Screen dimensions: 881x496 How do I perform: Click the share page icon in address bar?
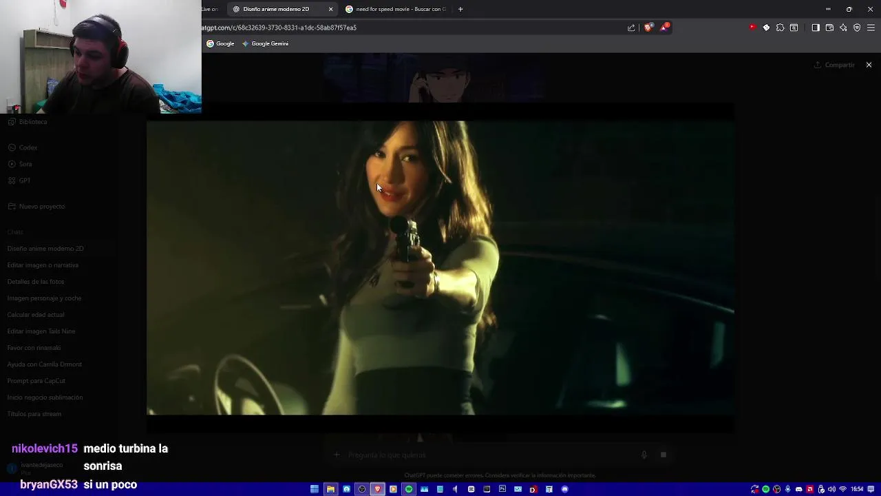pyautogui.click(x=631, y=28)
